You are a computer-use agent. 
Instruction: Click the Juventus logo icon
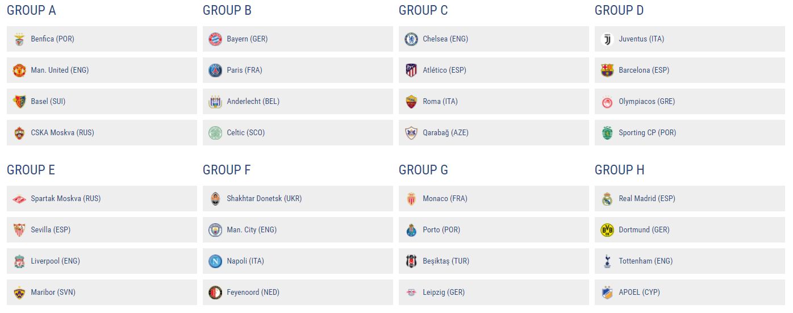pos(607,39)
